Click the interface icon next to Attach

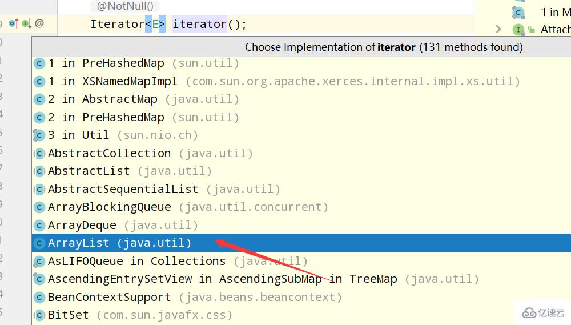518,29
